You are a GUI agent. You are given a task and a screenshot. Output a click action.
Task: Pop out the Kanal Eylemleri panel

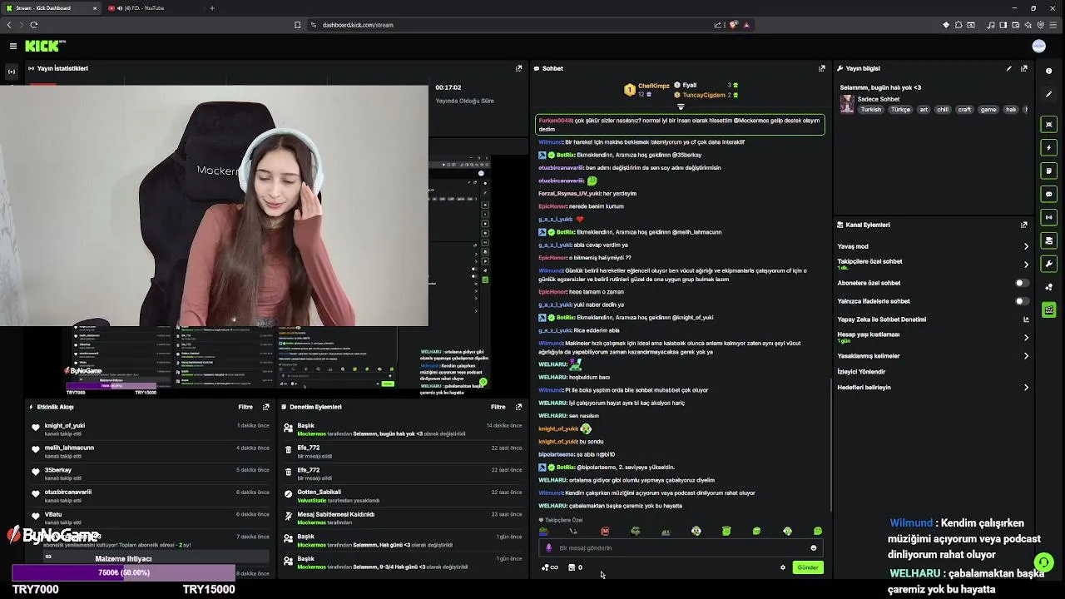1024,225
